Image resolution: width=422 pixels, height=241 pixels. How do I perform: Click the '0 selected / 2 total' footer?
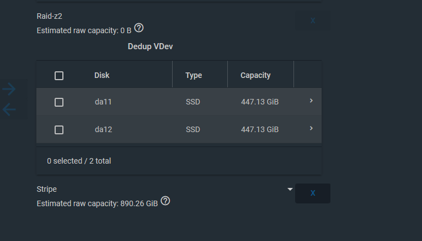(x=79, y=161)
